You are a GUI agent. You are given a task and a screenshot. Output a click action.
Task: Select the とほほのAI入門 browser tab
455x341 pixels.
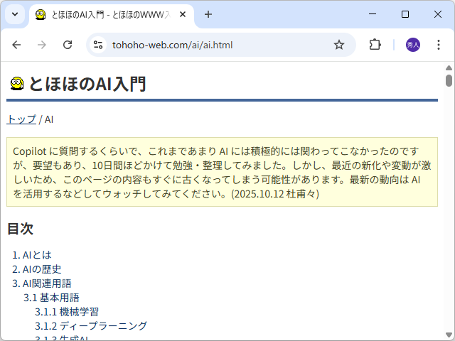112,15
